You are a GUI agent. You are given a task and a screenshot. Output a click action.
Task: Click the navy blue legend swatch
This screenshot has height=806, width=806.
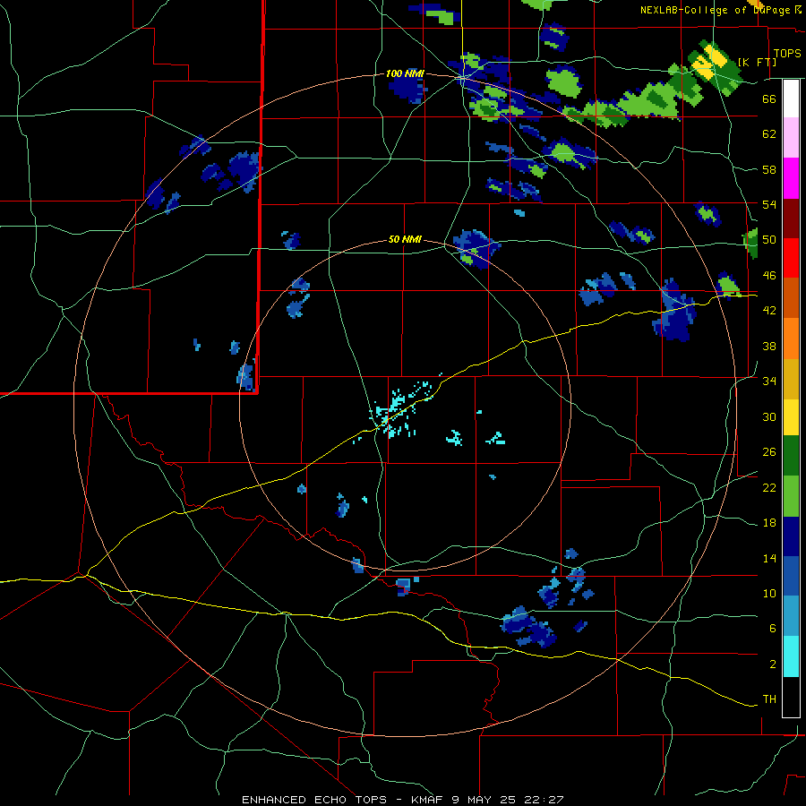[791, 536]
